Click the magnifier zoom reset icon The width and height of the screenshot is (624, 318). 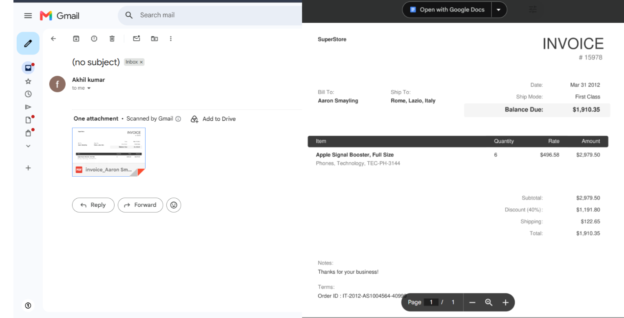pos(489,302)
